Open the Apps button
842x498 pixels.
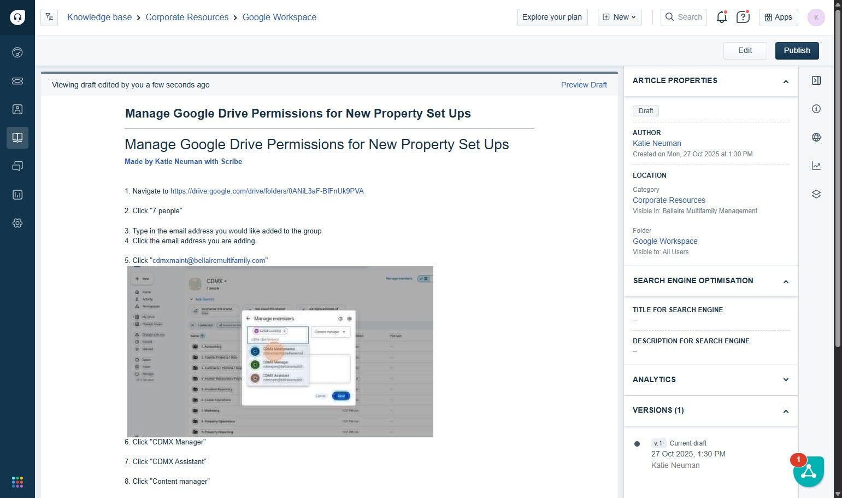(x=779, y=17)
